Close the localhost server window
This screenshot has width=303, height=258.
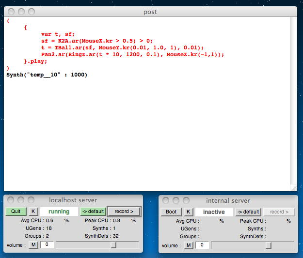coord(11,200)
